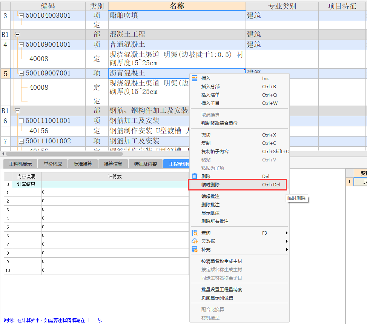This screenshot has height=324, width=367.
Task: Choose 强制修改综合单价 menu entry
Action: [x=220, y=123]
